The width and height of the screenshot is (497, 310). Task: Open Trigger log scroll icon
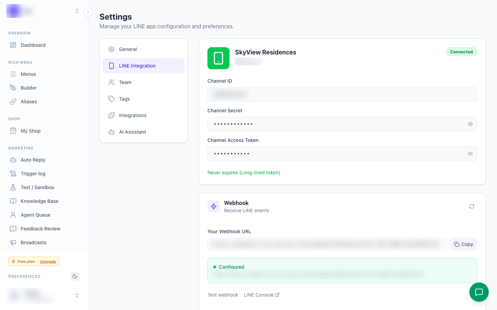coord(13,174)
